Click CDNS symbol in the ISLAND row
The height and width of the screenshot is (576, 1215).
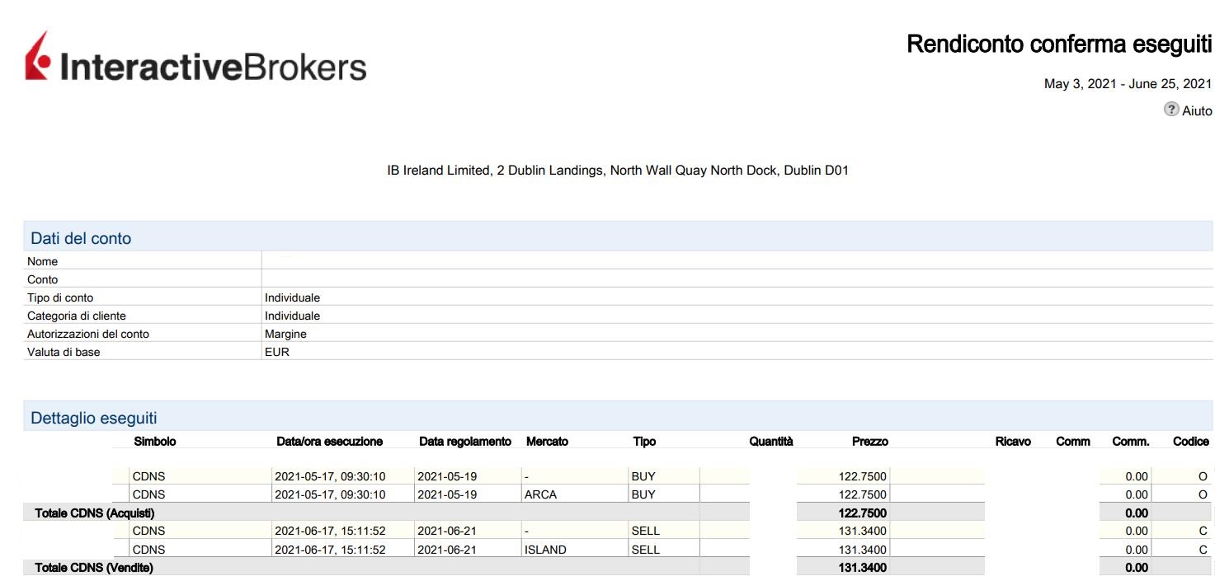(148, 550)
